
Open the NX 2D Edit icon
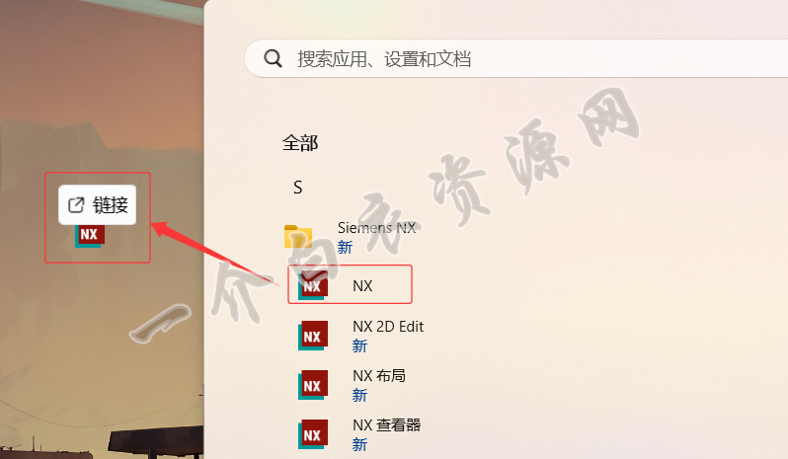click(x=313, y=336)
